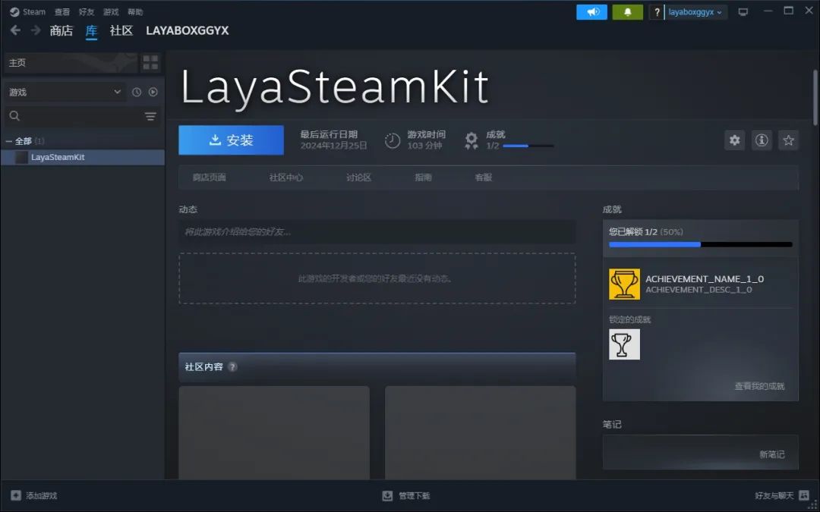
Task: Add game to favorites with star
Action: [x=788, y=140]
